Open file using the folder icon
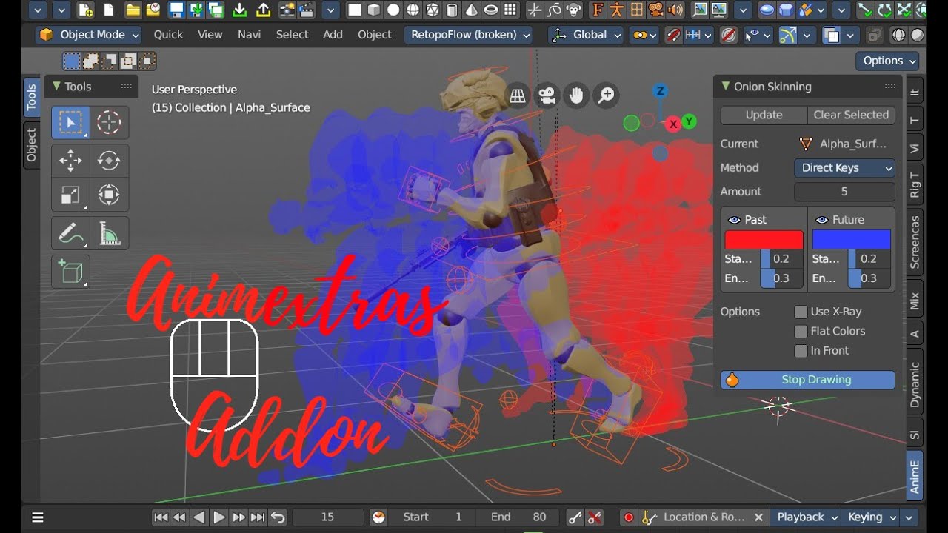 pos(133,10)
